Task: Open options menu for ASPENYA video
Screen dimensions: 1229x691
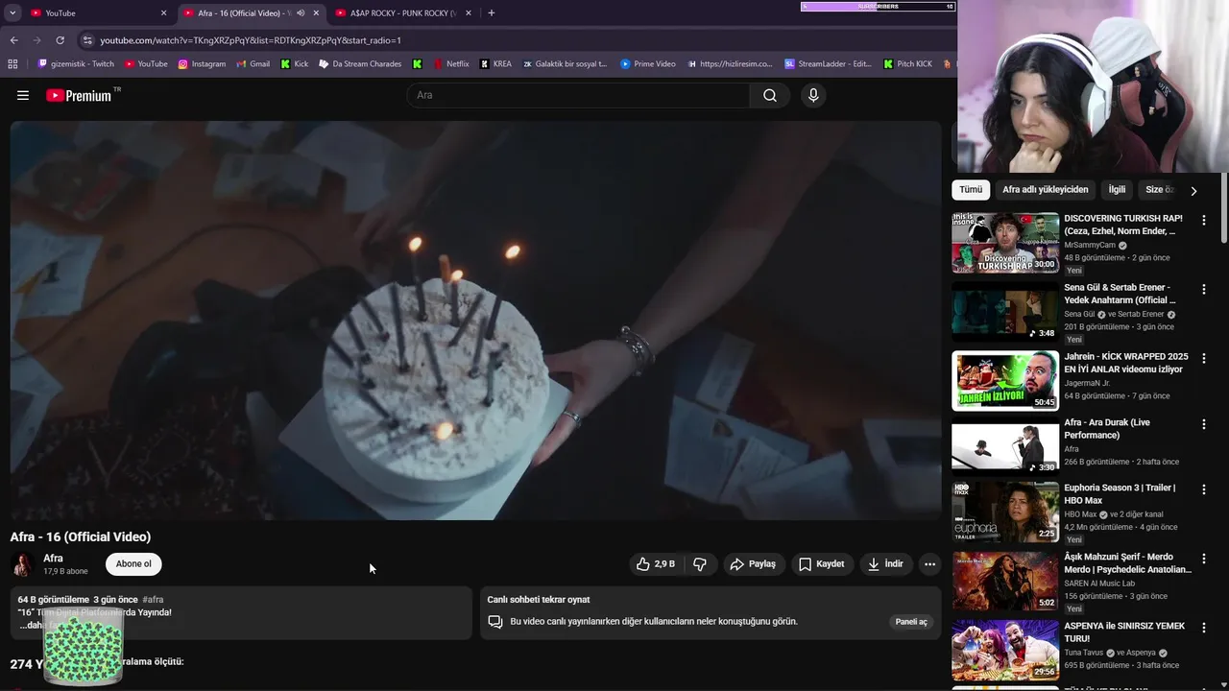Action: click(1204, 628)
